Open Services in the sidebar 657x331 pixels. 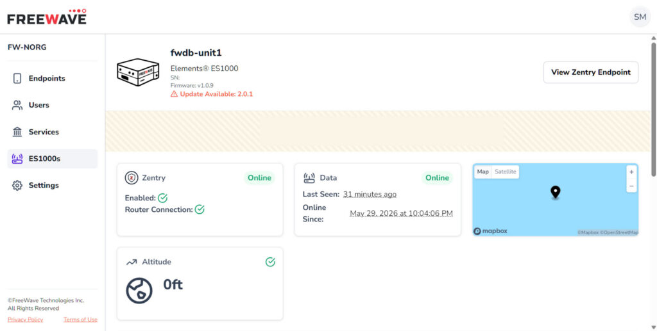pyautogui.click(x=53, y=132)
